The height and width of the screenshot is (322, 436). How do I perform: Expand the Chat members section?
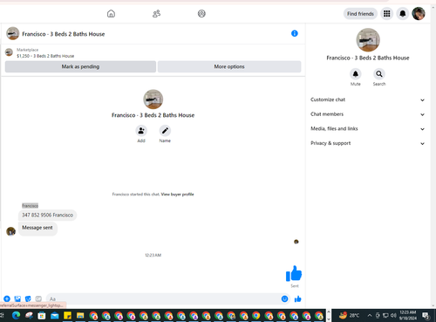coord(368,114)
